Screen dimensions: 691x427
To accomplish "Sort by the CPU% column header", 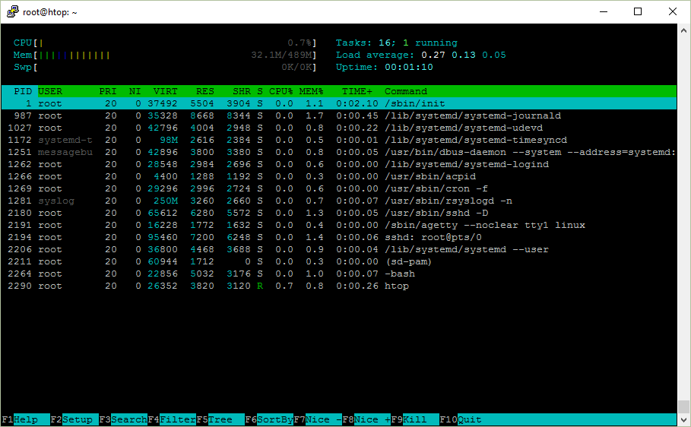I will tap(281, 91).
